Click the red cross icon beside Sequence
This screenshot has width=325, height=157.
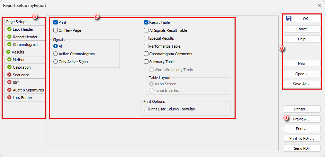click(x=9, y=75)
